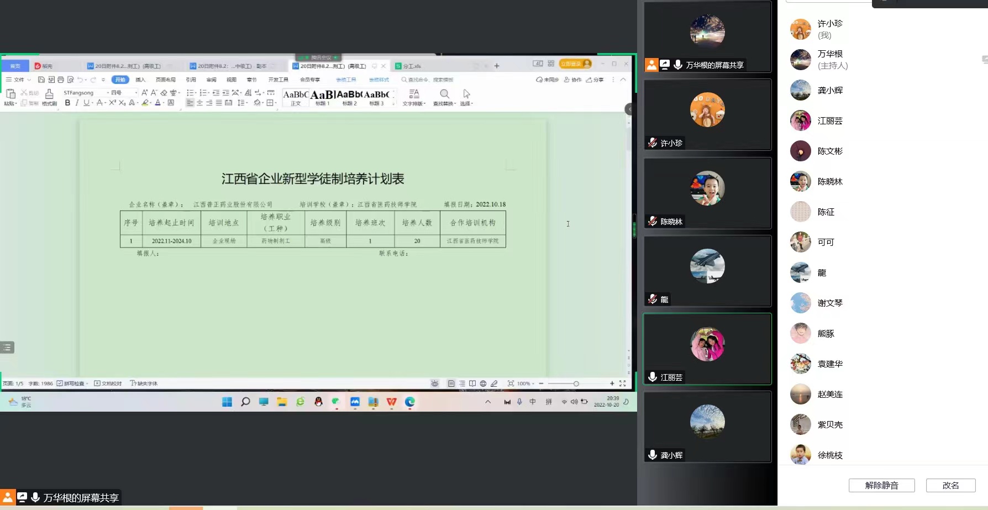Apply superscript formatting
988x510 pixels.
(x=112, y=103)
